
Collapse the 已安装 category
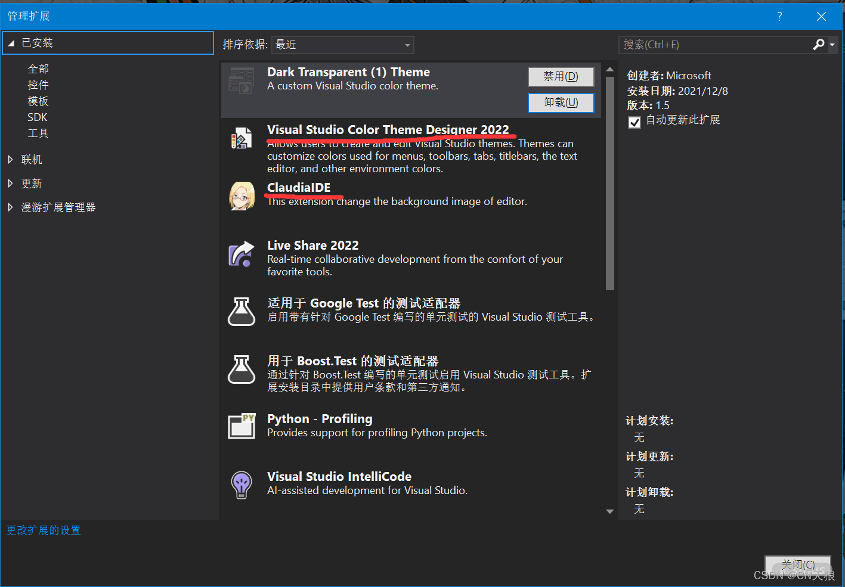coord(11,43)
